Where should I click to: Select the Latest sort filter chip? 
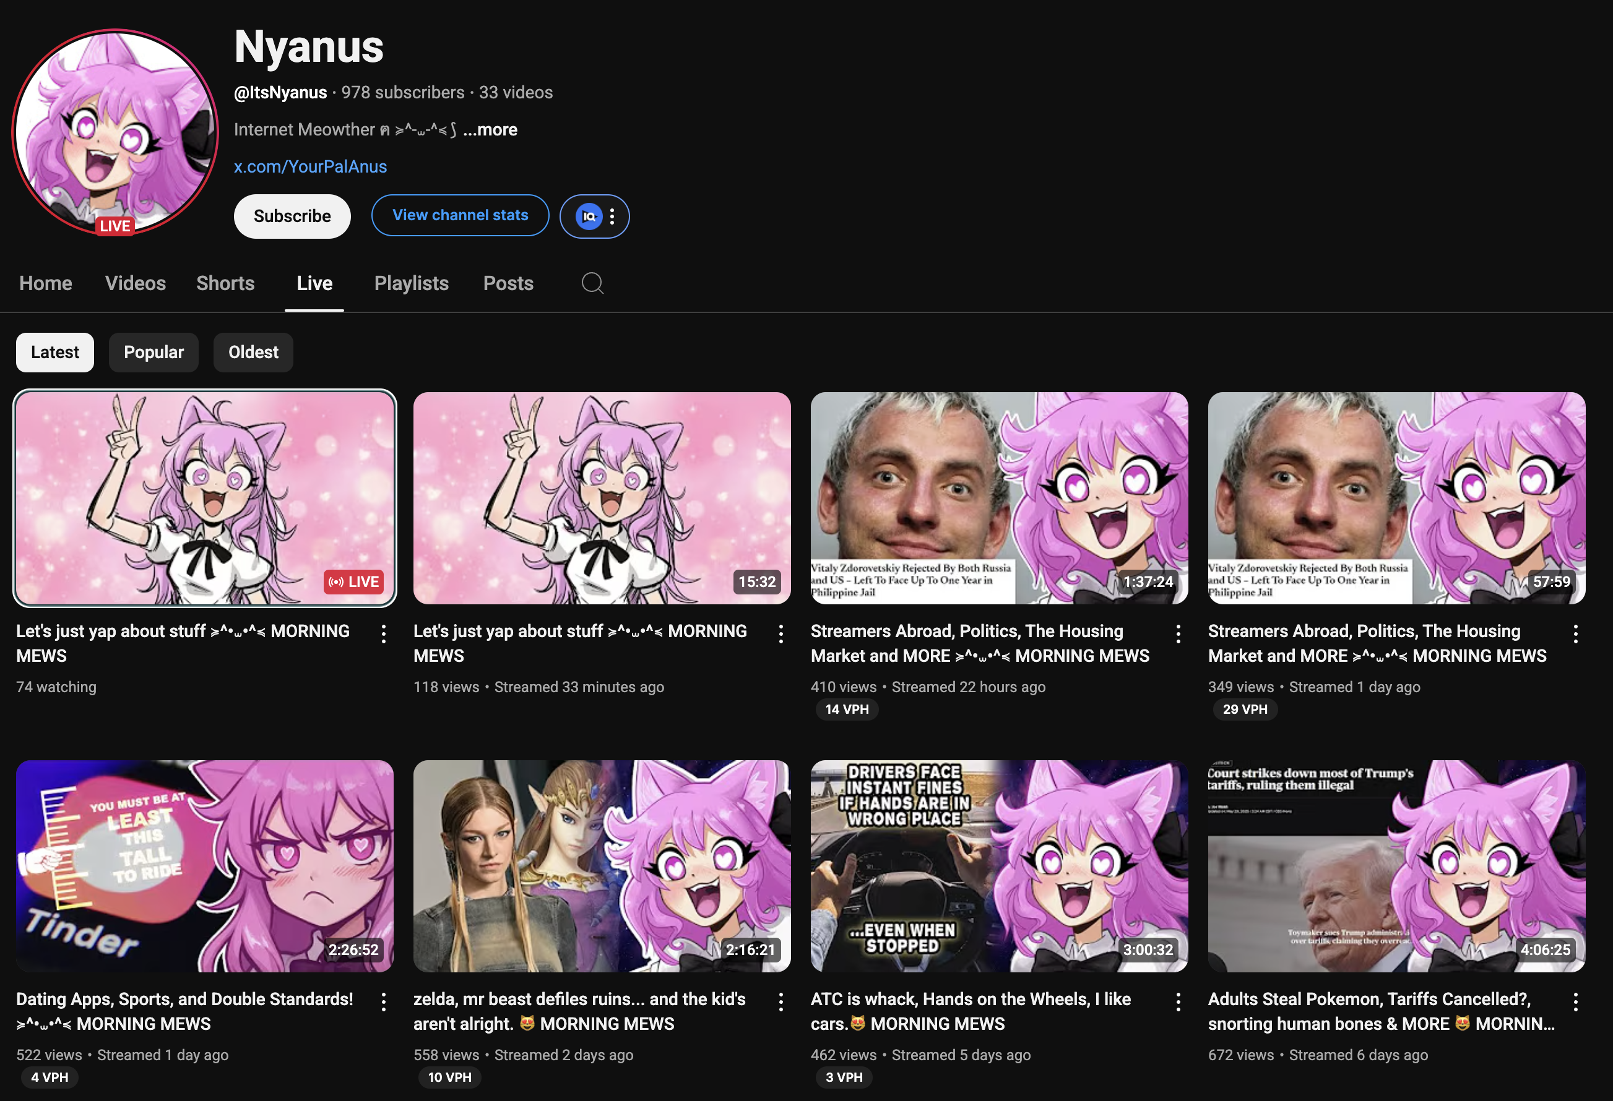click(x=55, y=353)
